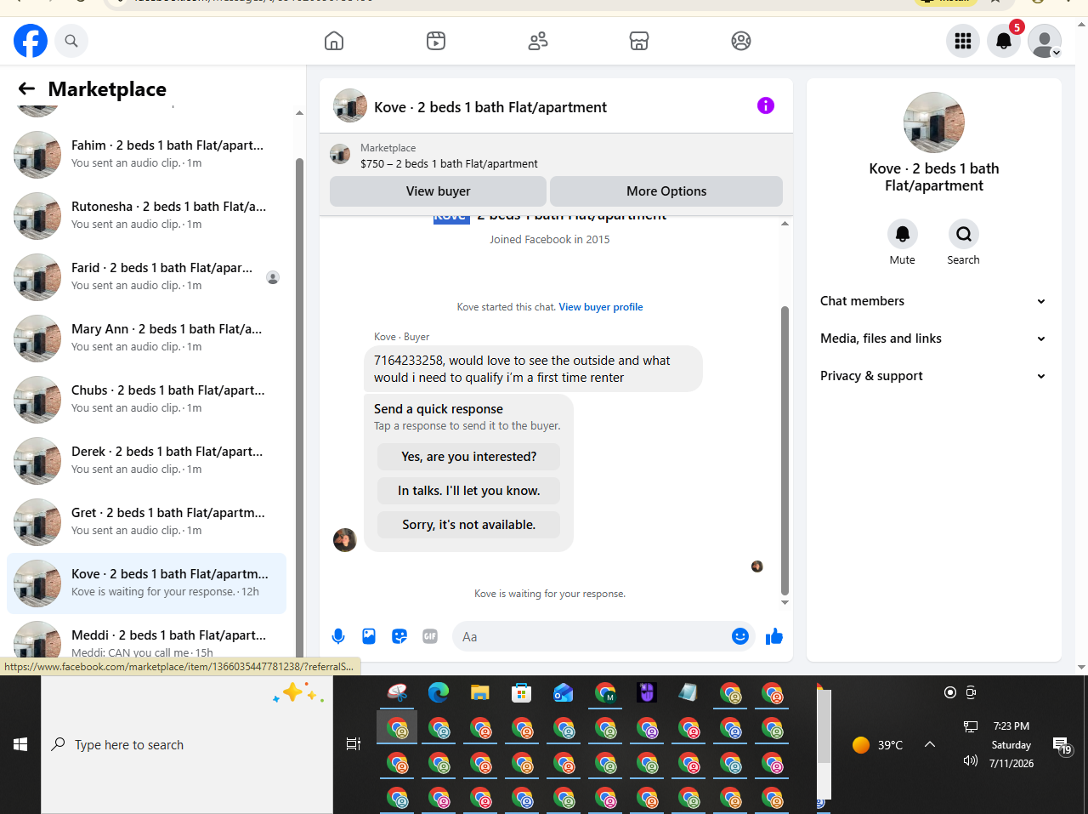Viewport: 1088px width, 814px height.
Task: Open Gret 2 beds conversation
Action: click(x=146, y=522)
